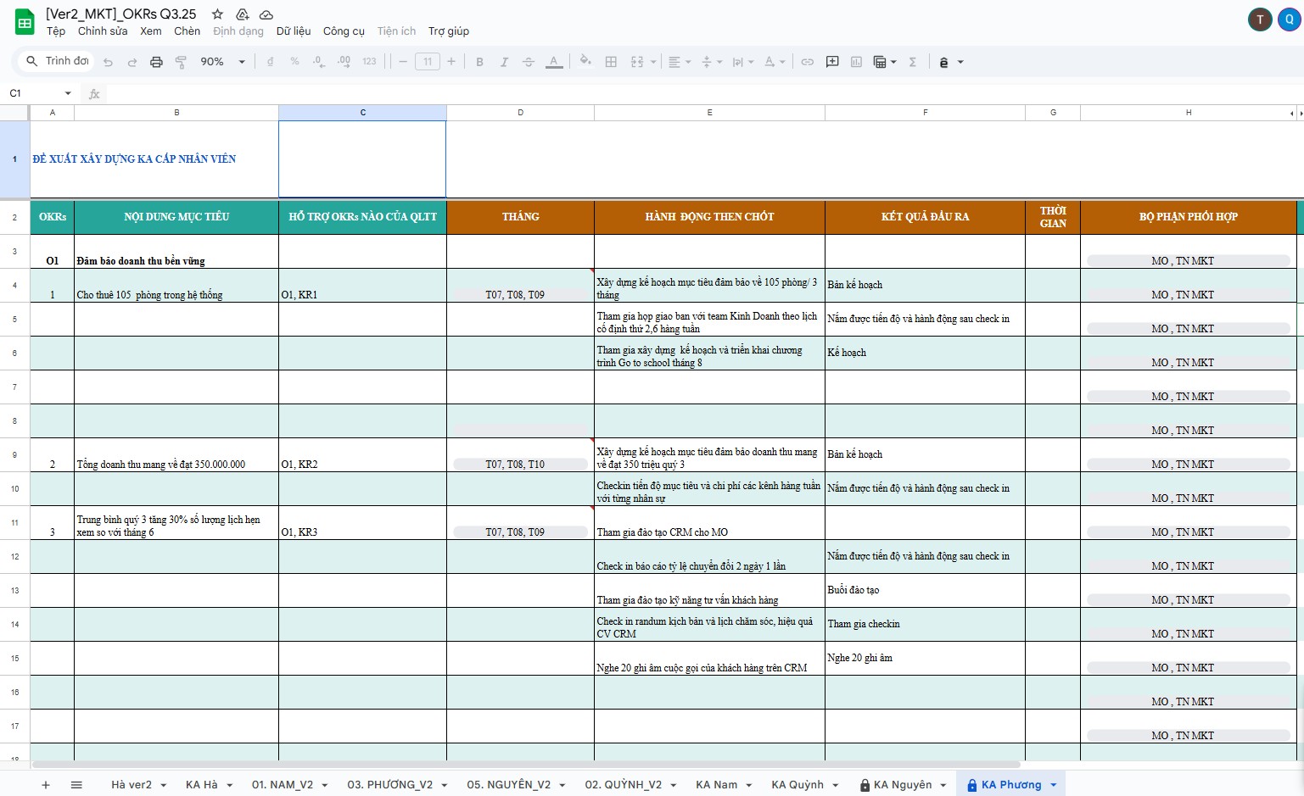Open the 90% zoom dropdown

(x=222, y=62)
